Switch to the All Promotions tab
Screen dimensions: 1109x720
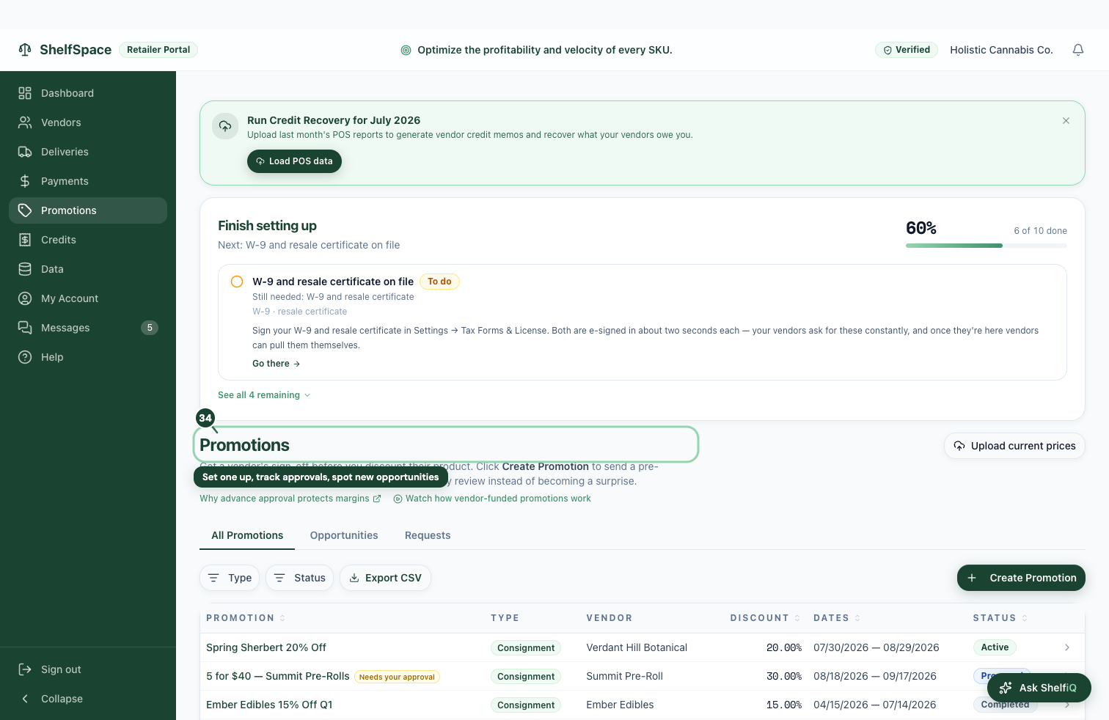pos(247,535)
